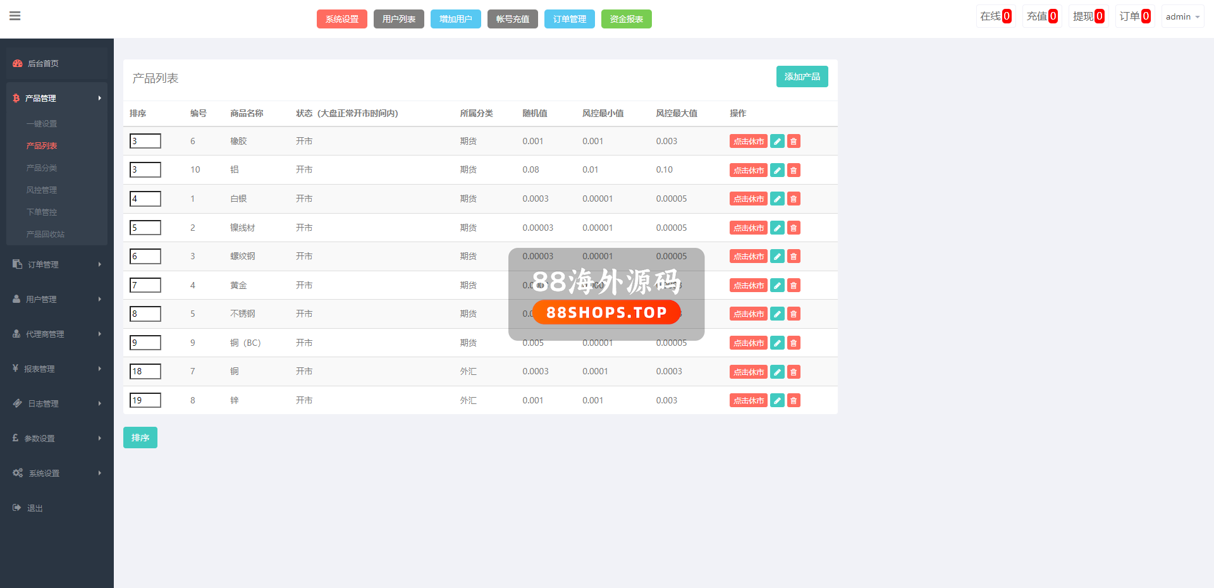Click the sort order field containing 18
Viewport: 1214px width, 588px height.
click(x=145, y=371)
